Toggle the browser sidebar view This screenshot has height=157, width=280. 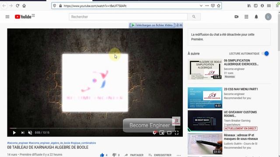pyautogui.click(x=255, y=6)
